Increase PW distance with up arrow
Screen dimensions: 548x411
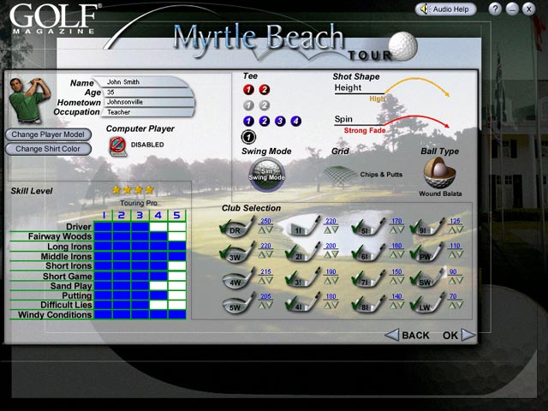tap(452, 255)
